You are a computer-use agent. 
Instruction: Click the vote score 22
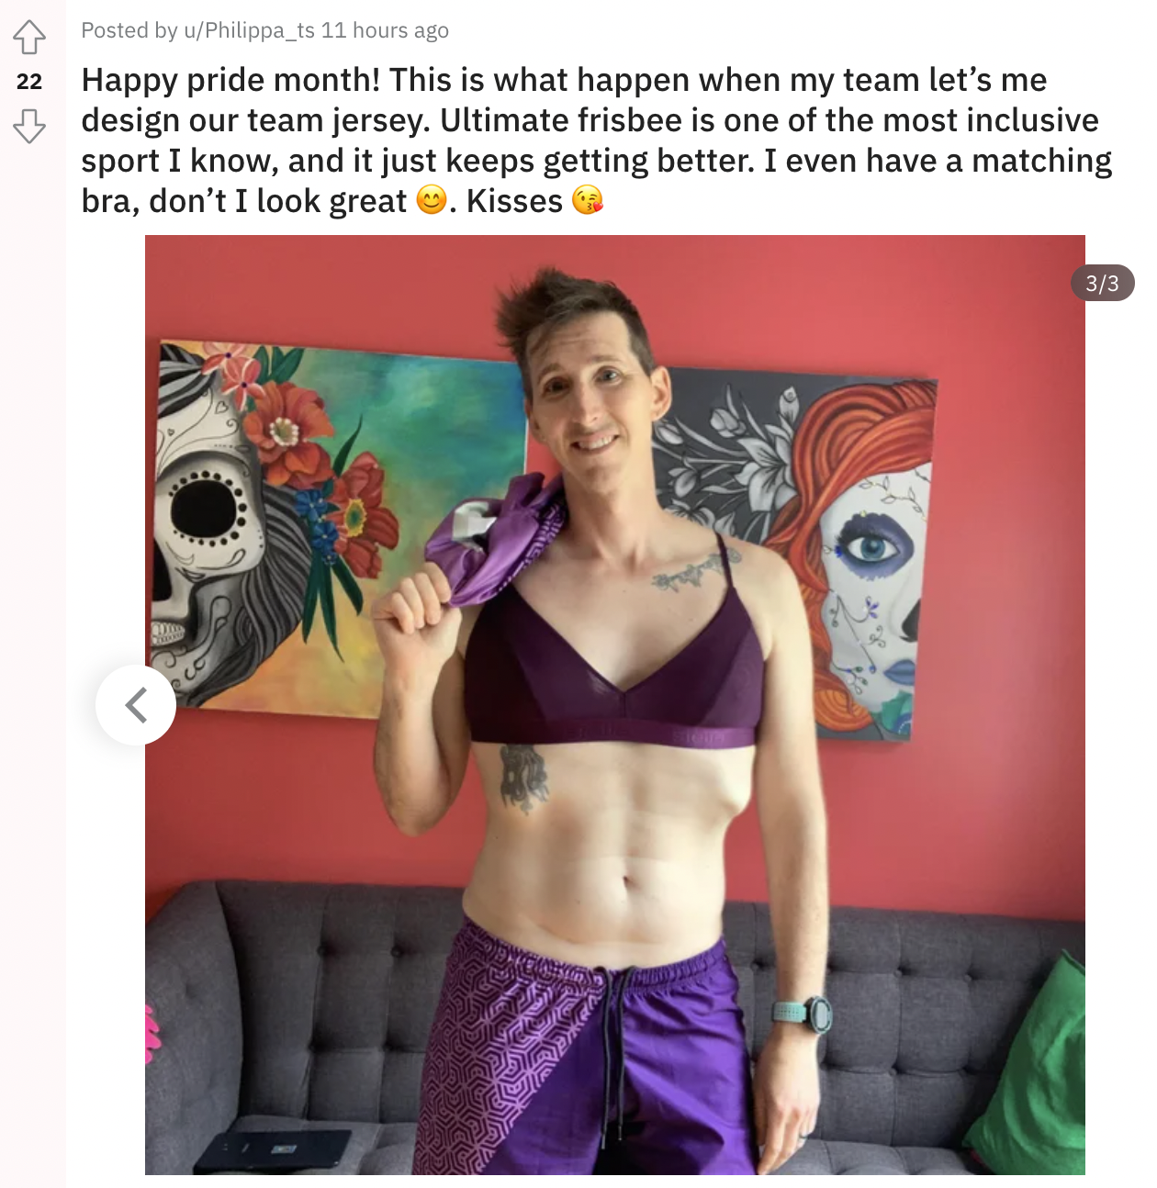29,82
